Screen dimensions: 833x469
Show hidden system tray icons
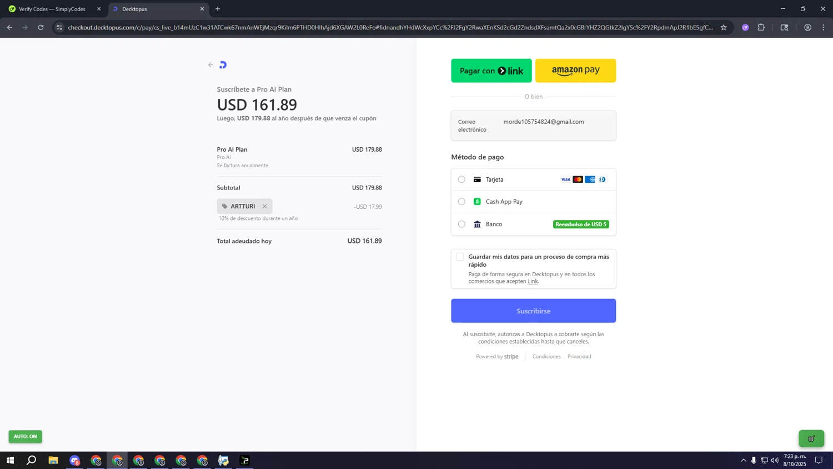click(x=743, y=460)
